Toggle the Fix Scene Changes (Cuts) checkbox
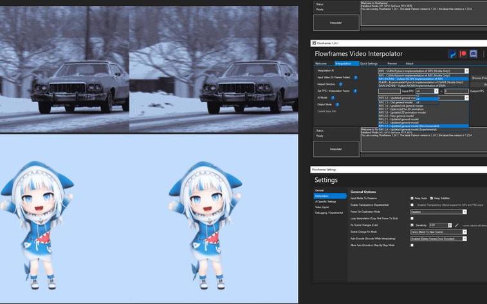The height and width of the screenshot is (304, 487). pyautogui.click(x=412, y=225)
